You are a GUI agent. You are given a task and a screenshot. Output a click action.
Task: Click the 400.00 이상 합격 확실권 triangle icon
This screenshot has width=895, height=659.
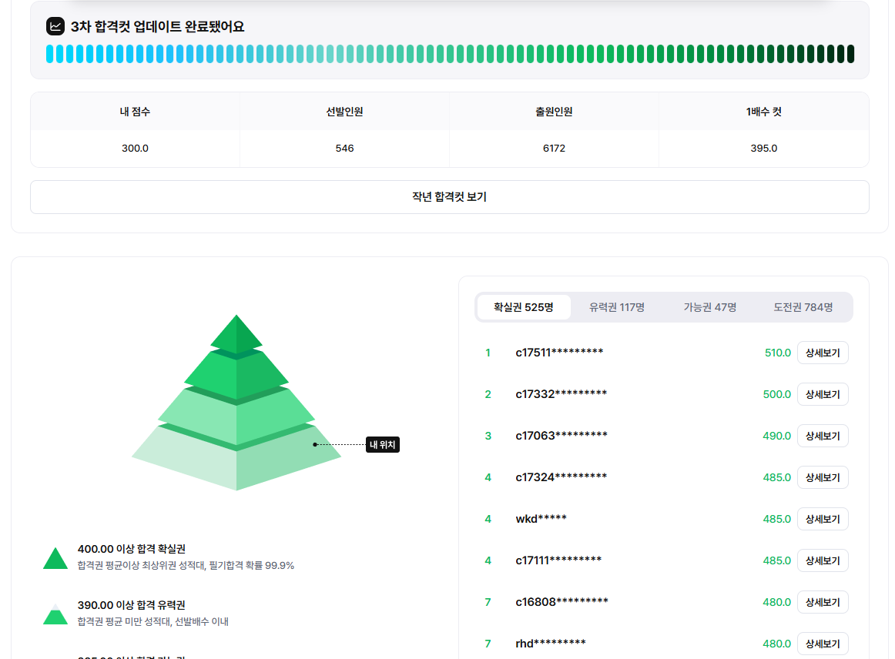55,558
